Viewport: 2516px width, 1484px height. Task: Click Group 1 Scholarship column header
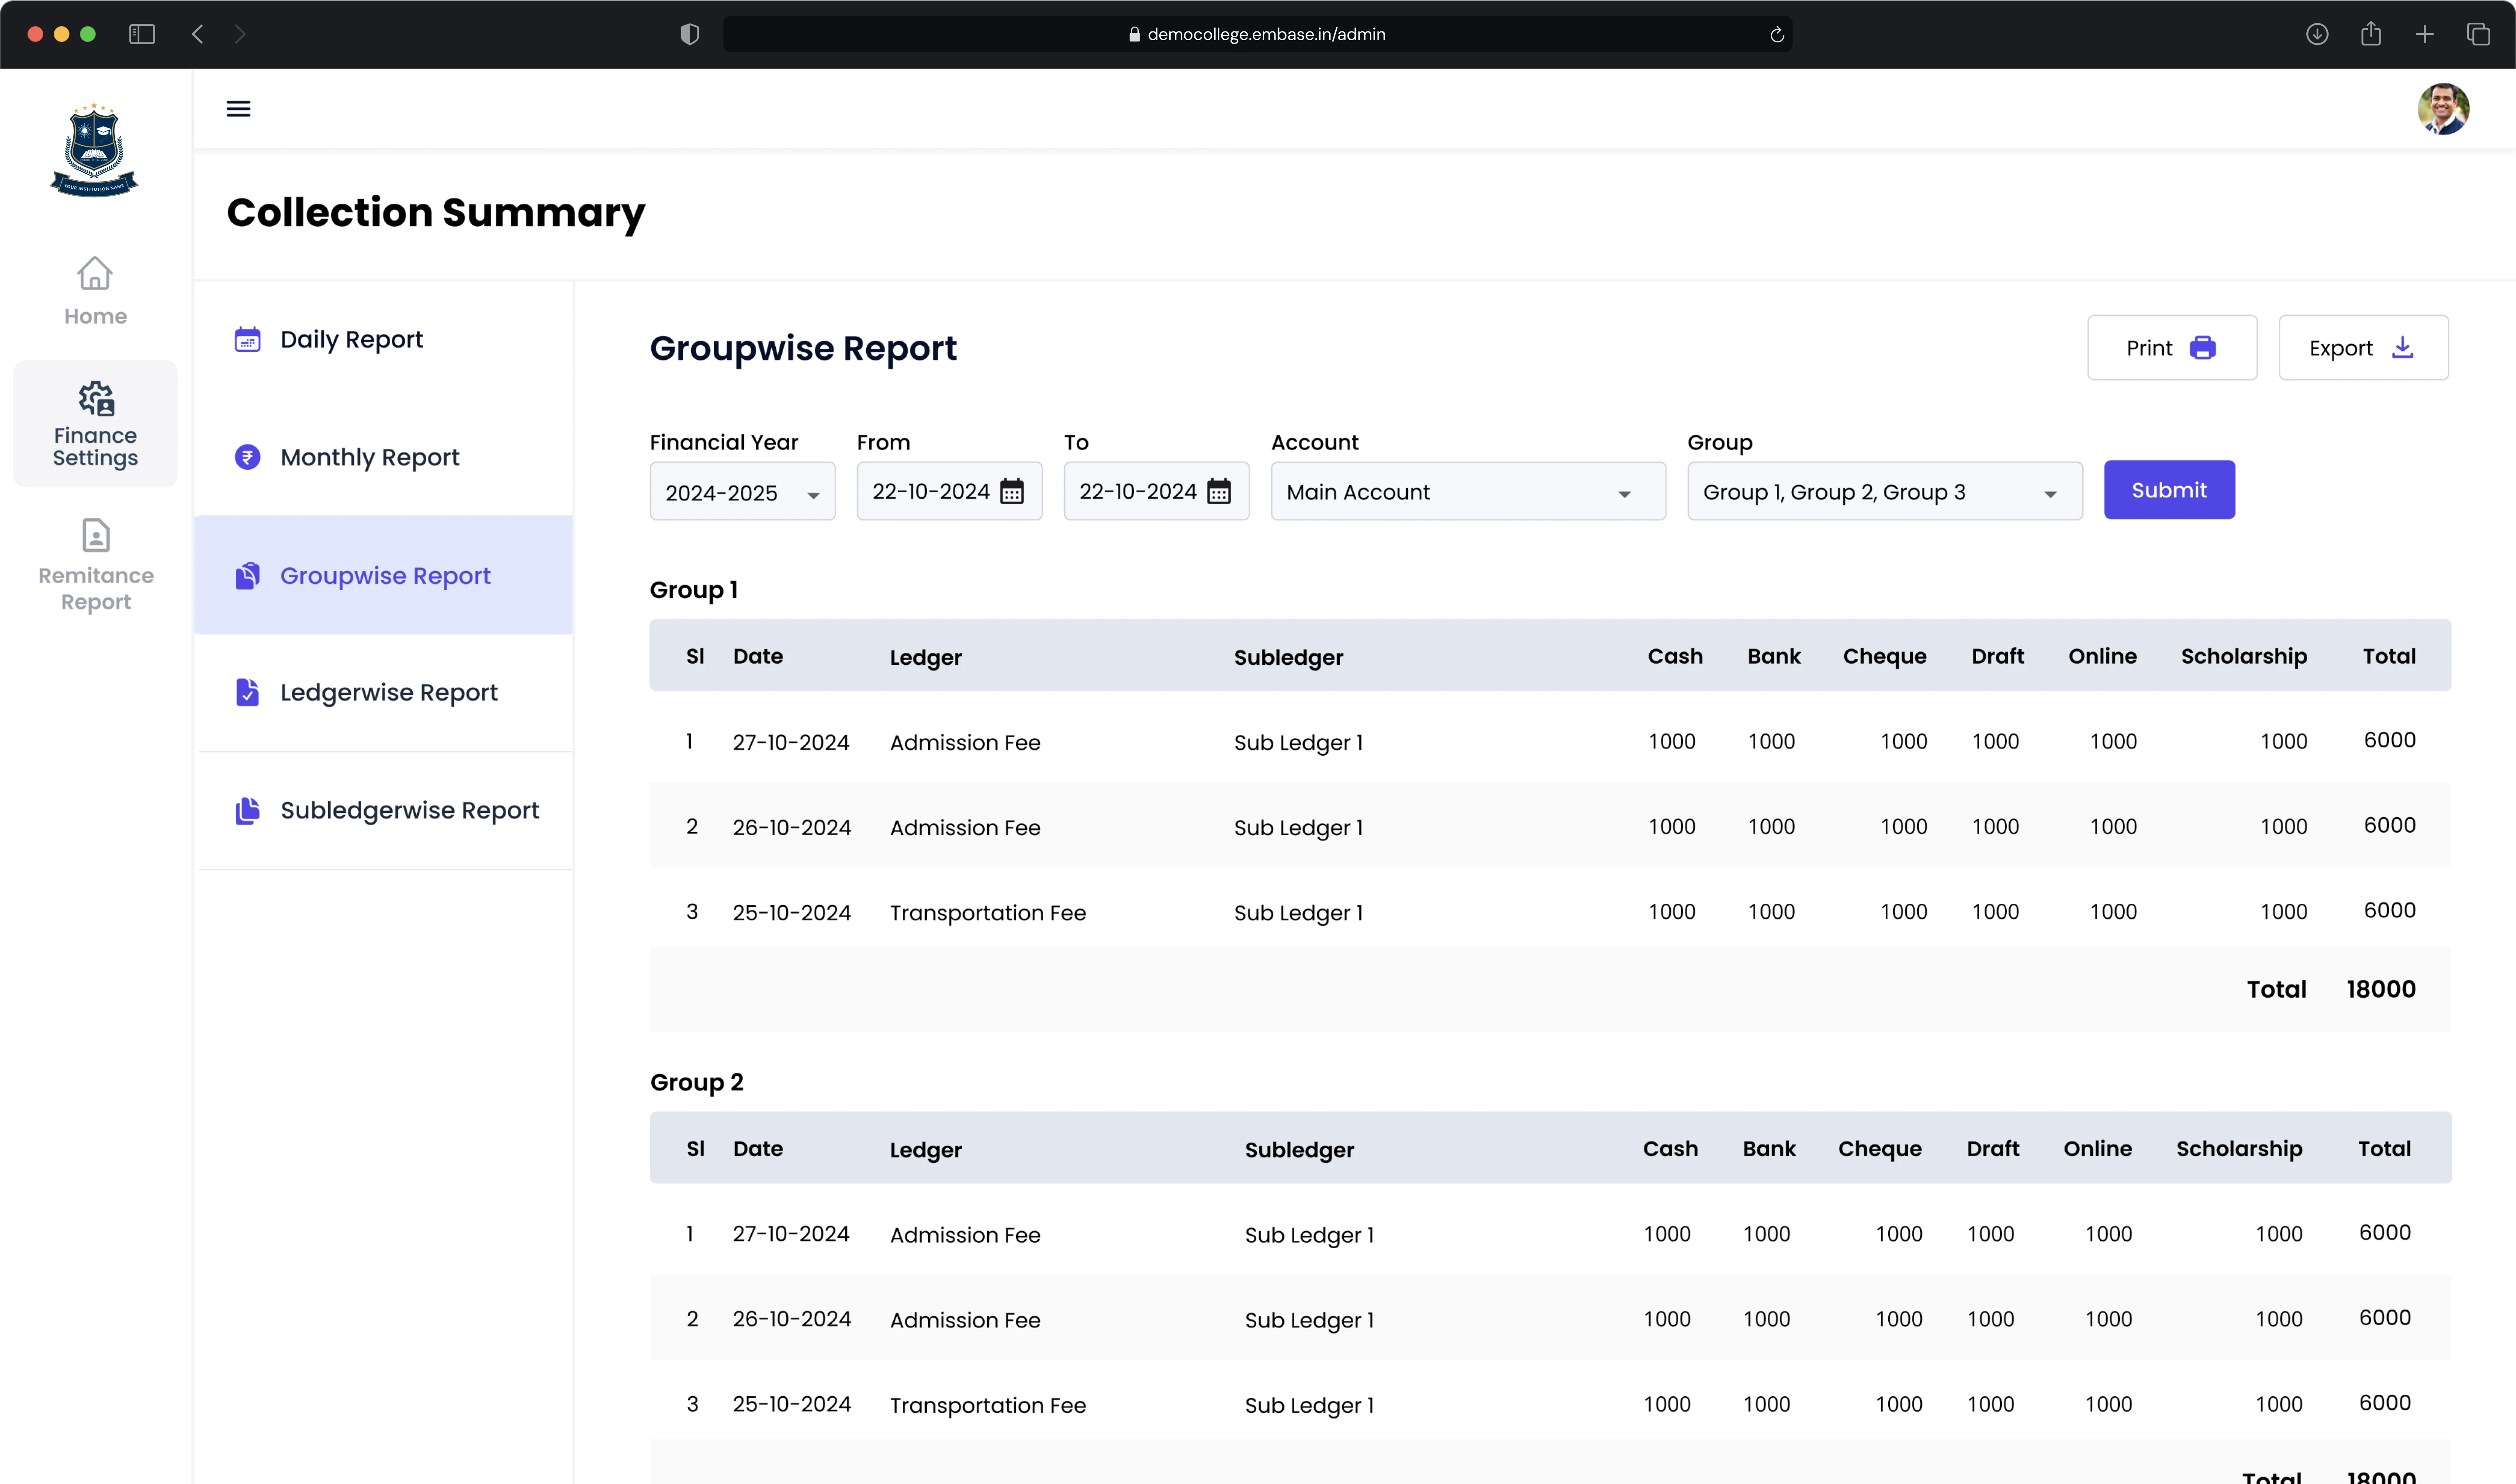[2244, 656]
